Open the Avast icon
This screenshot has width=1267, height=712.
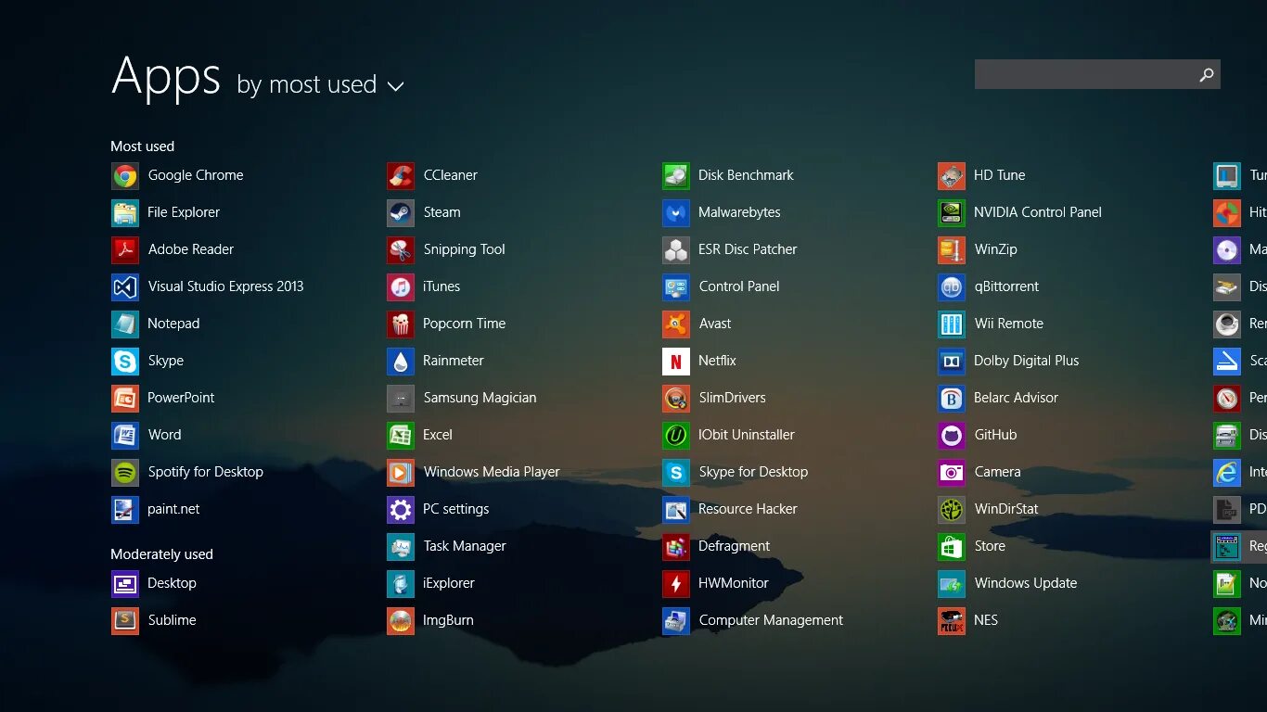coord(676,324)
